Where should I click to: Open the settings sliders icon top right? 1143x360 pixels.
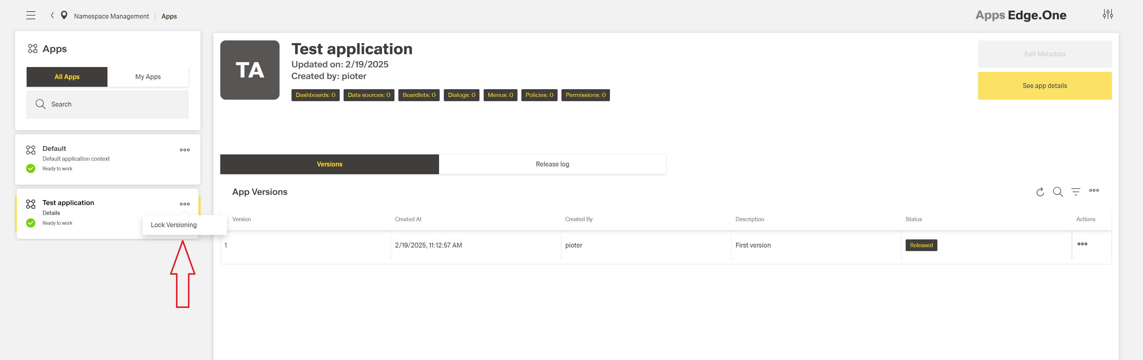(1108, 14)
